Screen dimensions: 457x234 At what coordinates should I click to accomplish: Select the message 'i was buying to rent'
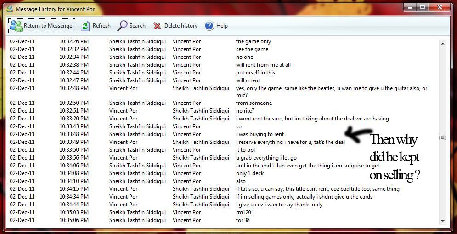260,134
